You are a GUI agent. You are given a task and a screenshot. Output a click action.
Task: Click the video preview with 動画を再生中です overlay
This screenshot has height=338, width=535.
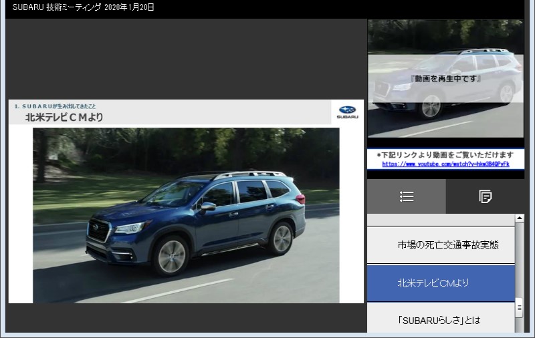[445, 79]
